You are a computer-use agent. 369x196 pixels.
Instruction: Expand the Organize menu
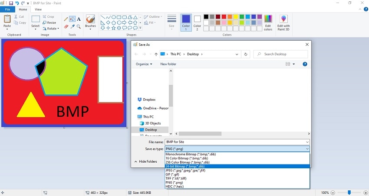pyautogui.click(x=144, y=64)
